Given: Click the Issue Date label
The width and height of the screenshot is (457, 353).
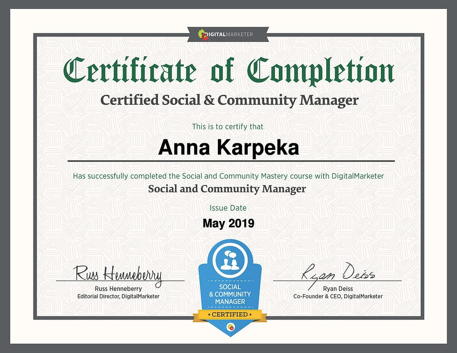Looking at the screenshot, I should pos(228,208).
